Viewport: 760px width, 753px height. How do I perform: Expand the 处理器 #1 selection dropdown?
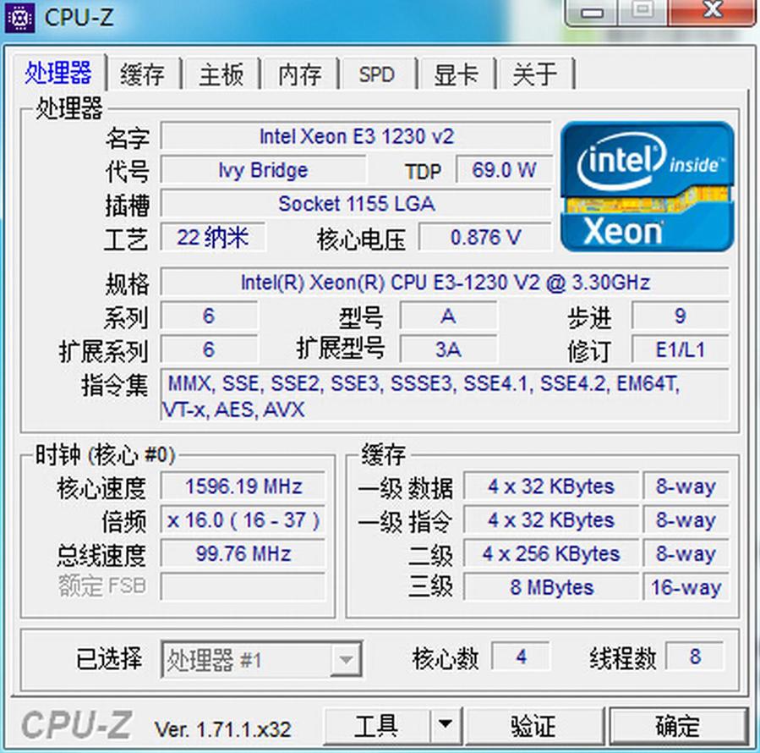click(x=346, y=659)
